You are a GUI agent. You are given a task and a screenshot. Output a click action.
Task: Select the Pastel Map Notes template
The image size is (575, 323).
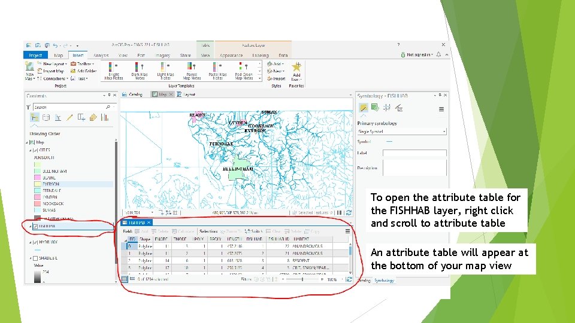[x=218, y=71]
